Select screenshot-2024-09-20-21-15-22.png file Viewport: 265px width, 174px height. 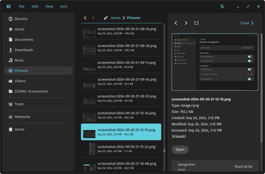click(121, 149)
